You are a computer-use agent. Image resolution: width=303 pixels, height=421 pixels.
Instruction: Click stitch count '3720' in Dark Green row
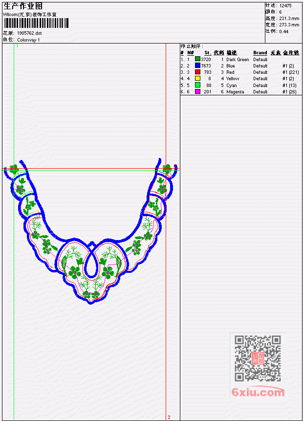[x=206, y=59]
